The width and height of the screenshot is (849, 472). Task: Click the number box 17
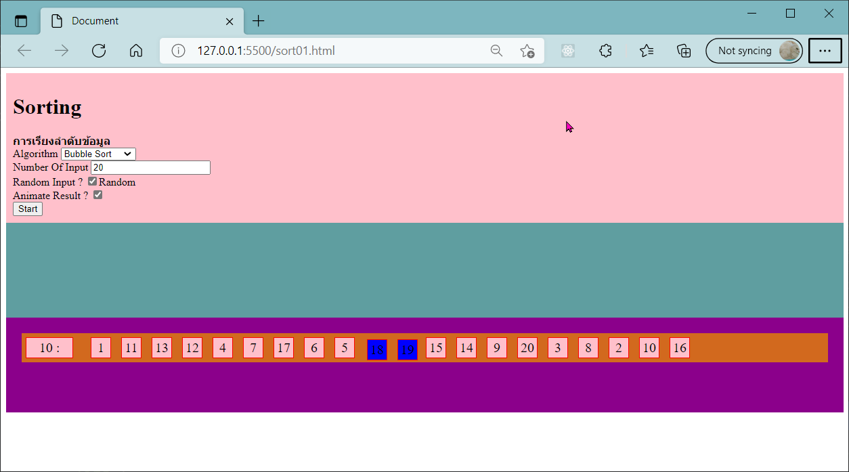tap(284, 348)
